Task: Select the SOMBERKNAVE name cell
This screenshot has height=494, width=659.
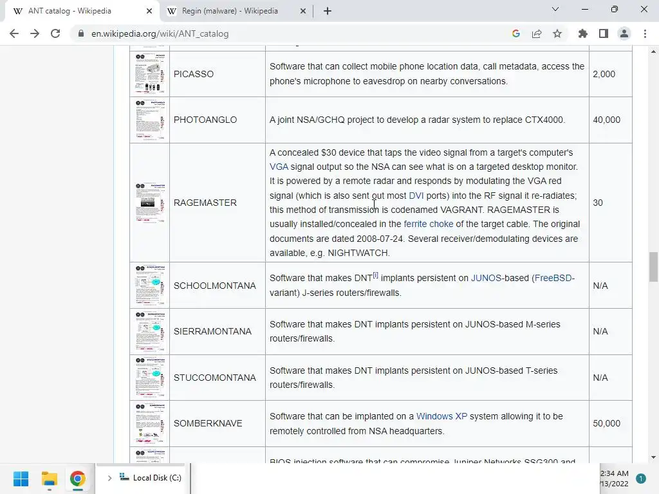Action: tap(218, 423)
